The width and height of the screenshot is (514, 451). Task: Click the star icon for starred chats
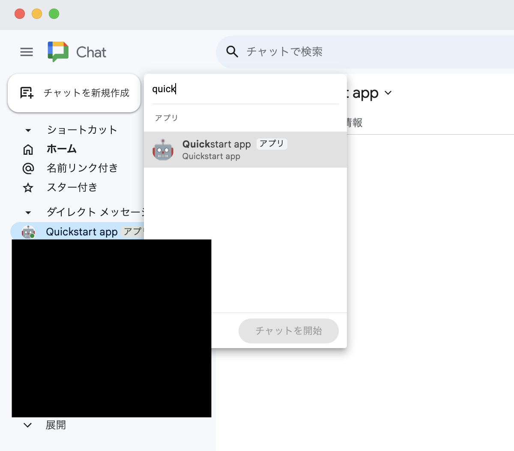[x=28, y=187]
